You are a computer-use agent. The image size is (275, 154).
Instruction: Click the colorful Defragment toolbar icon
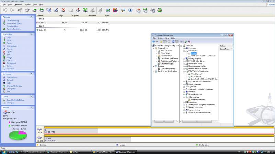coord(115,10)
